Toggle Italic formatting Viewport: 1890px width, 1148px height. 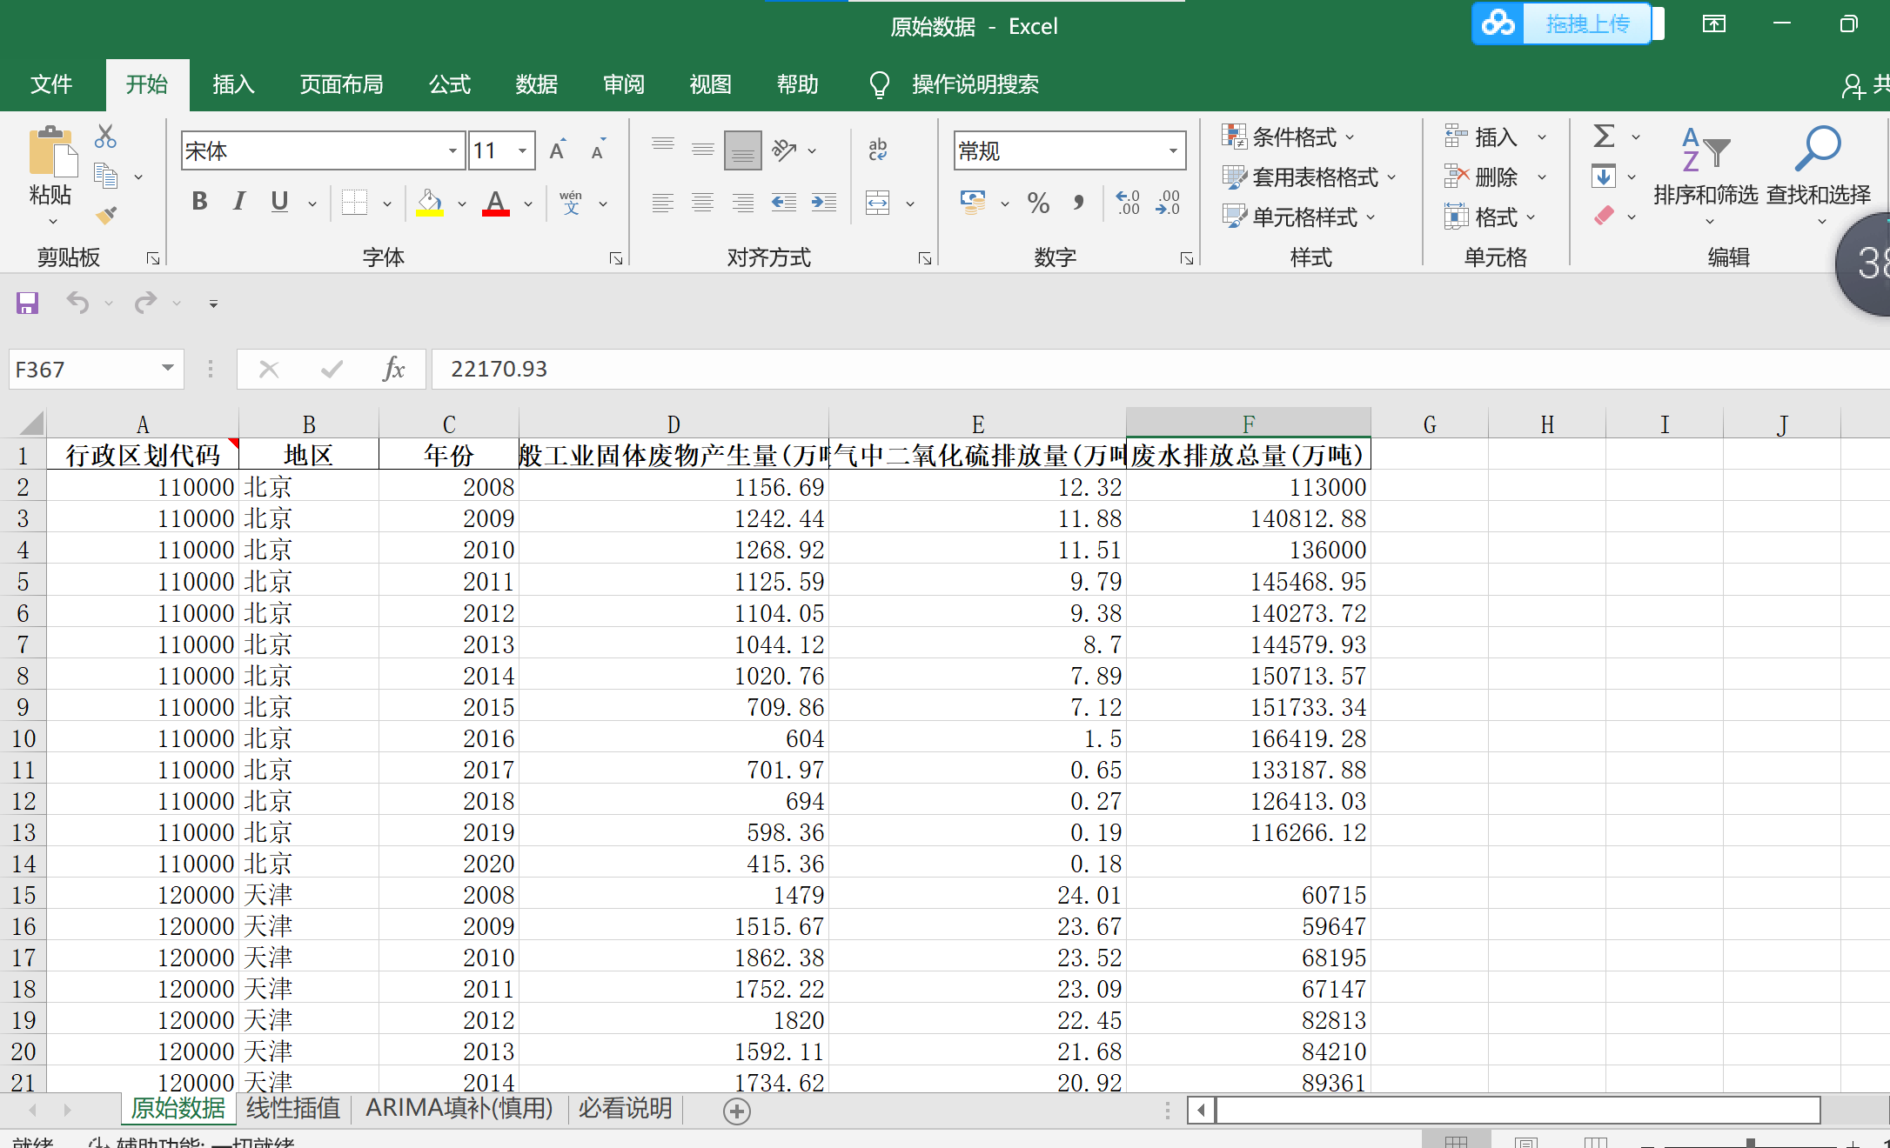click(x=239, y=202)
